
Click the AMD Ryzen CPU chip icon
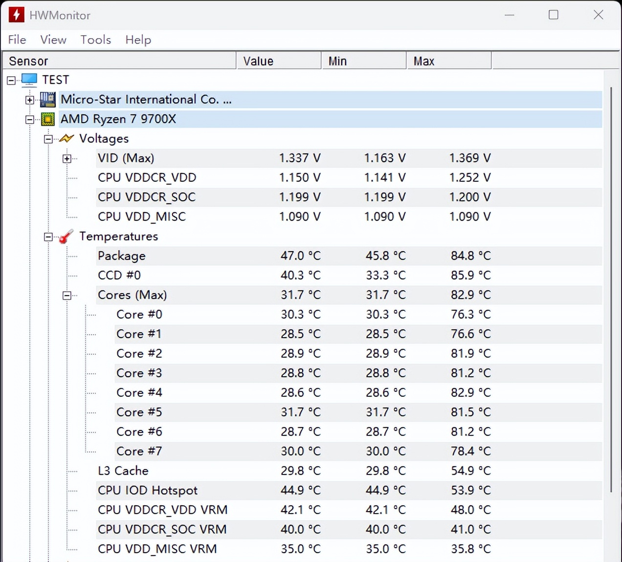tap(48, 119)
